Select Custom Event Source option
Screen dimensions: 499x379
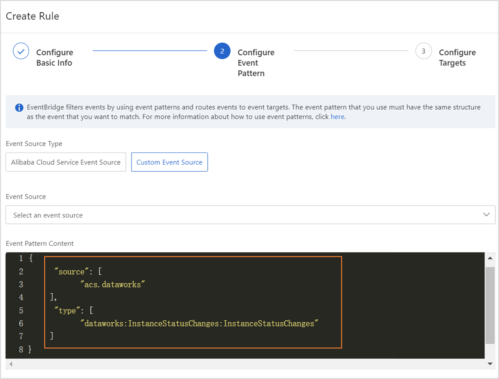pos(169,162)
